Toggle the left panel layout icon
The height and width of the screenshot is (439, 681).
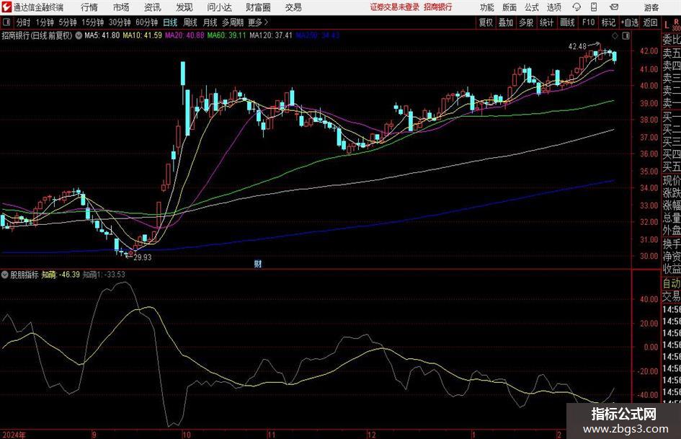6,22
